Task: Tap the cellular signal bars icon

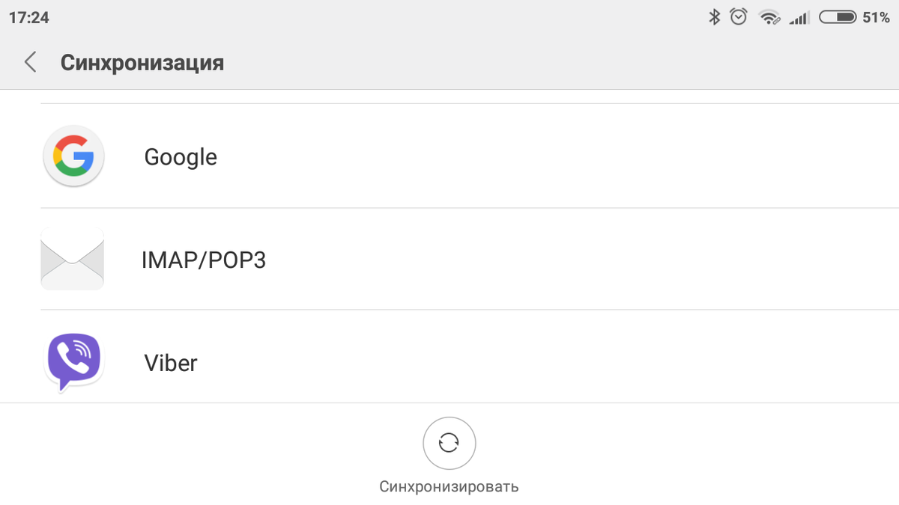Action: click(799, 18)
